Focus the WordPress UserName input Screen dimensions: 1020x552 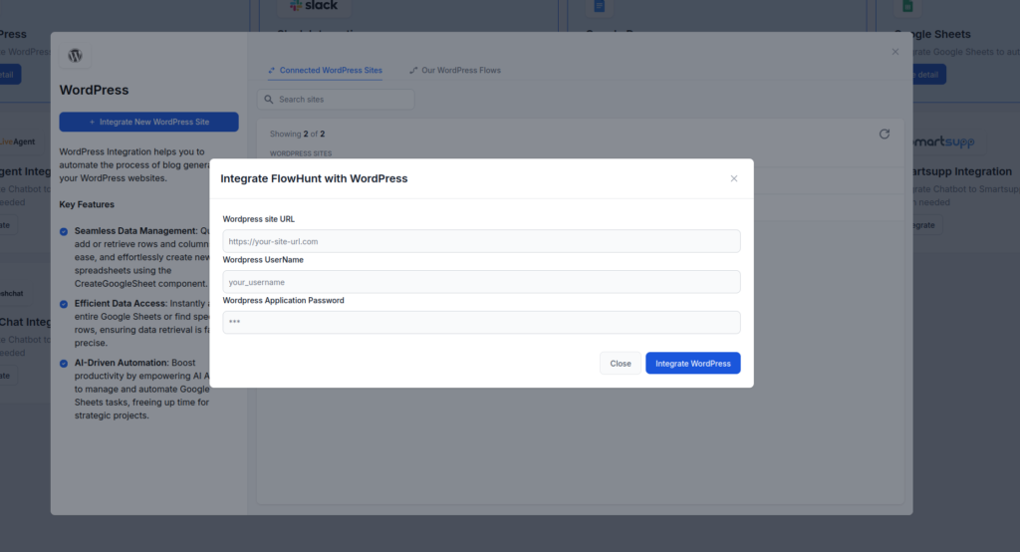click(481, 282)
